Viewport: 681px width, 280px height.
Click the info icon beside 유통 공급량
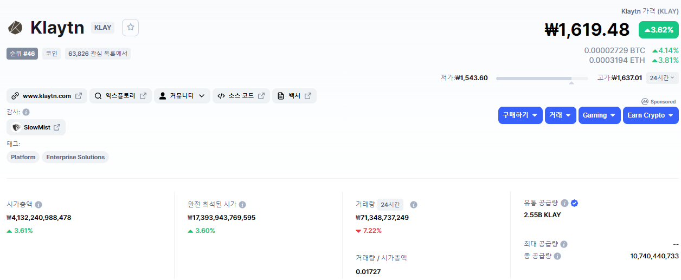tap(564, 203)
